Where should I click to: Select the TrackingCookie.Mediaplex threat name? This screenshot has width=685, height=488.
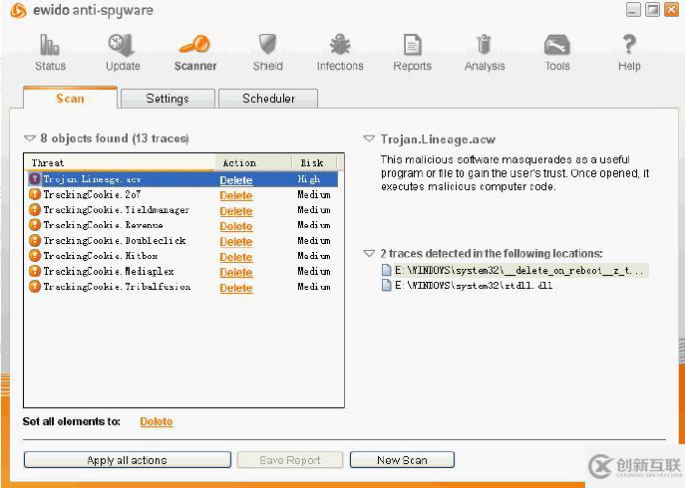pos(109,271)
